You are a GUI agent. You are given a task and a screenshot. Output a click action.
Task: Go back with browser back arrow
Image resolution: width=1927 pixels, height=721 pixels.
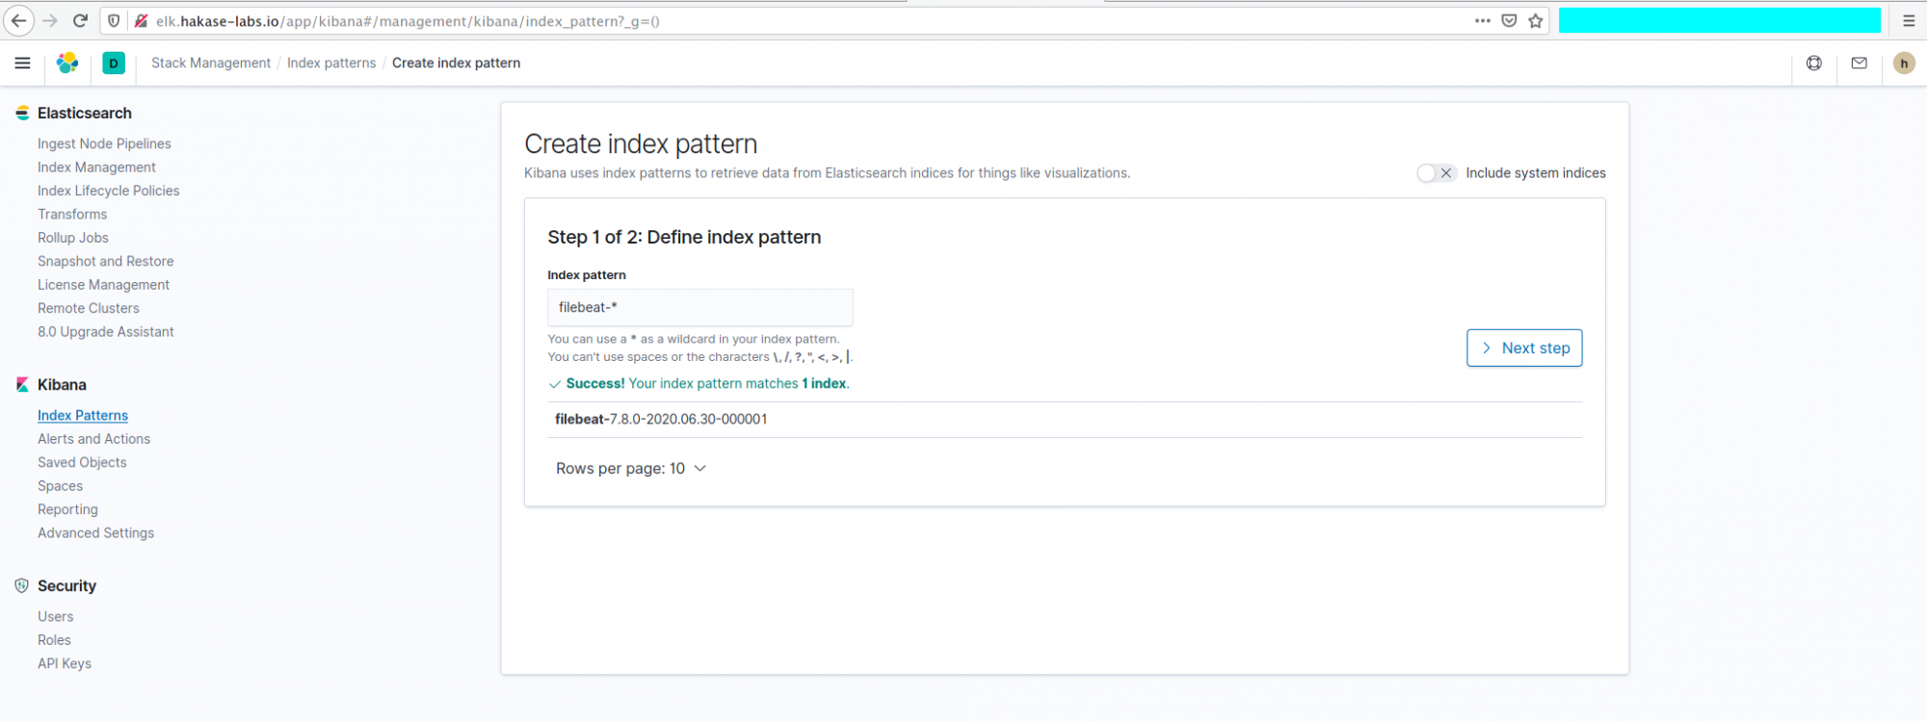(x=19, y=21)
